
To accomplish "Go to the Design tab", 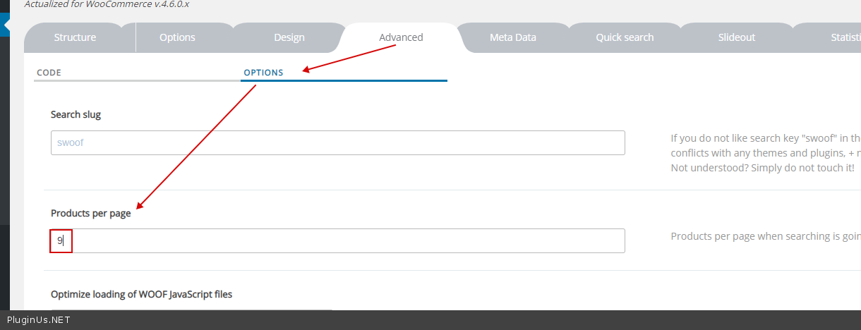I will 289,37.
